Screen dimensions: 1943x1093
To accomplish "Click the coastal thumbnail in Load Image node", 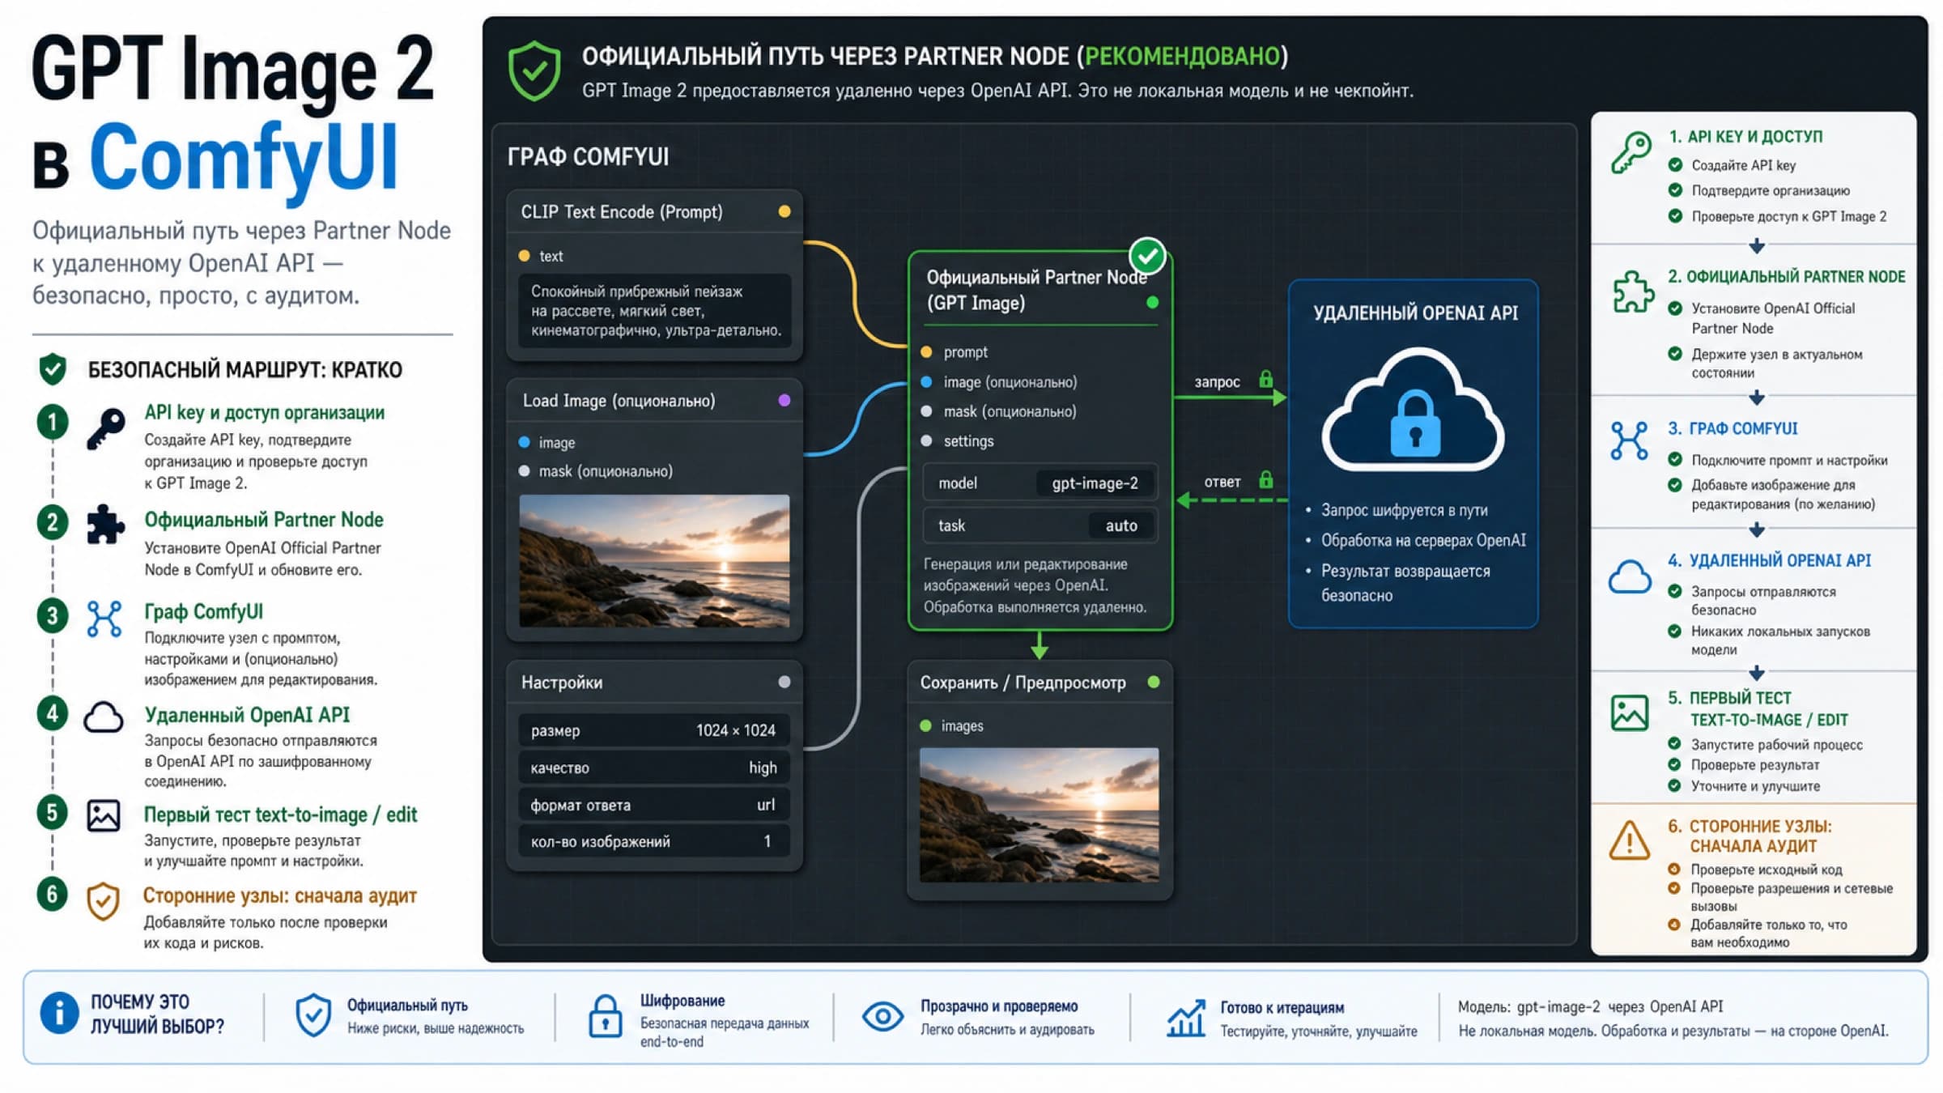I will point(654,561).
